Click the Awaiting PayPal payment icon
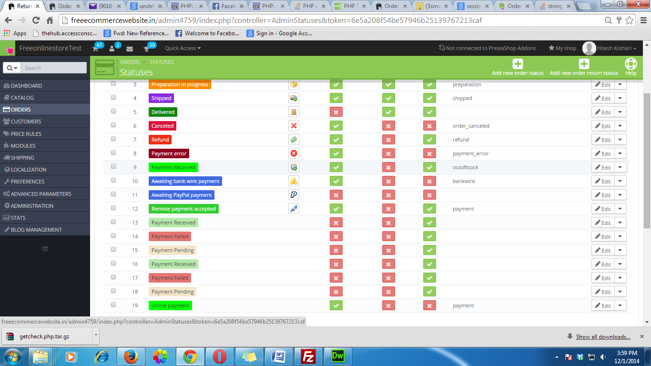This screenshot has width=651, height=366. click(x=294, y=195)
